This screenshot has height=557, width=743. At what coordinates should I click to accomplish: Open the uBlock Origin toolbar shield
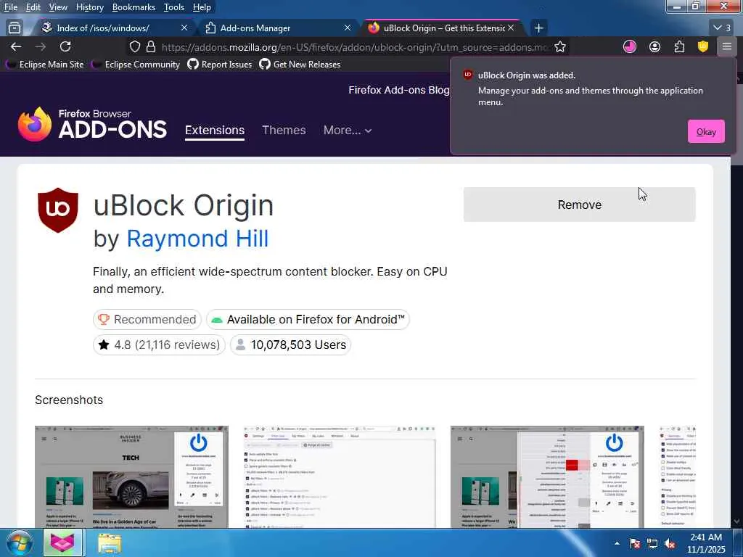coord(702,46)
